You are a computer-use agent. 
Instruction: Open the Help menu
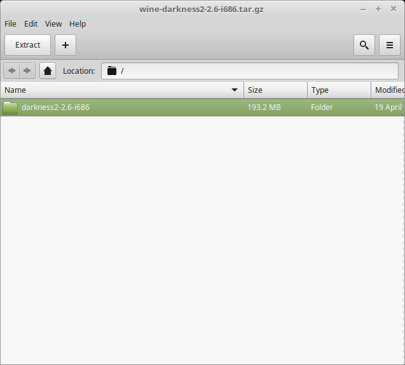pyautogui.click(x=78, y=24)
